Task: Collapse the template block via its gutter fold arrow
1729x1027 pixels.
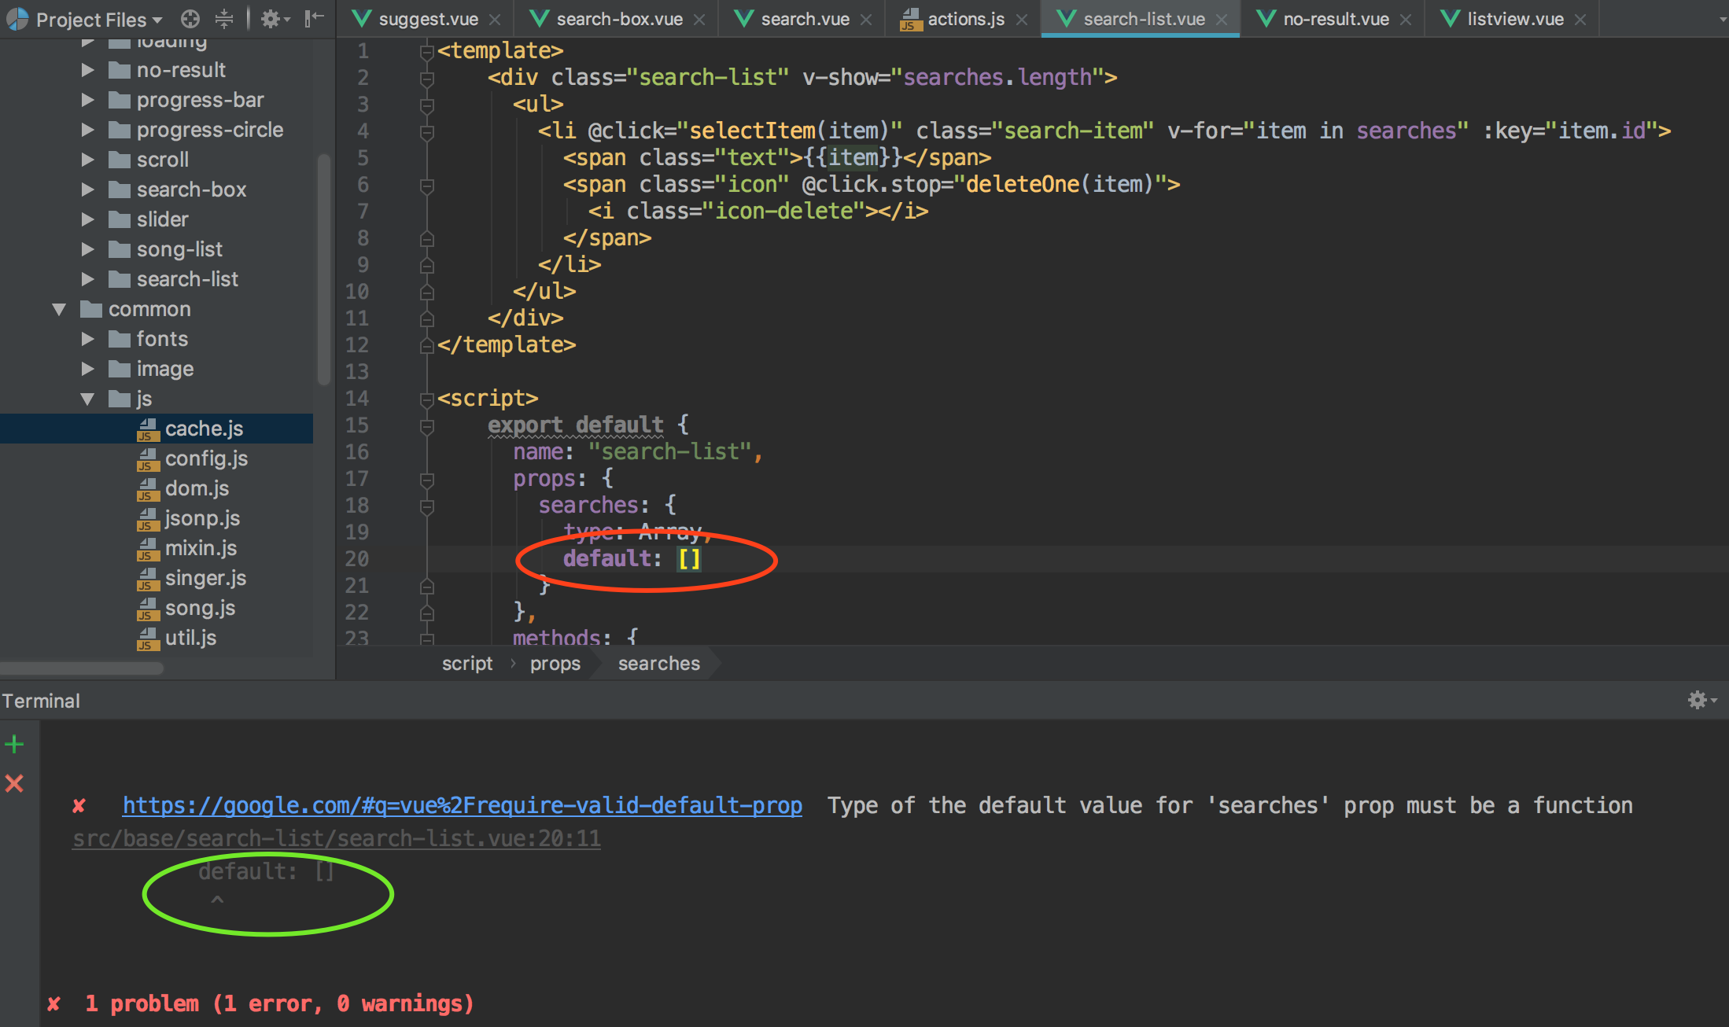Action: pyautogui.click(x=426, y=50)
